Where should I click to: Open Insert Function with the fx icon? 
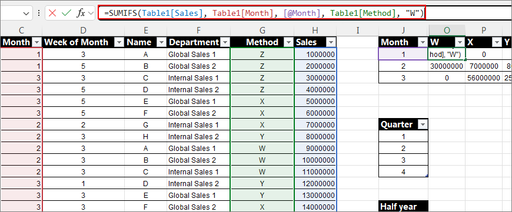tap(81, 13)
